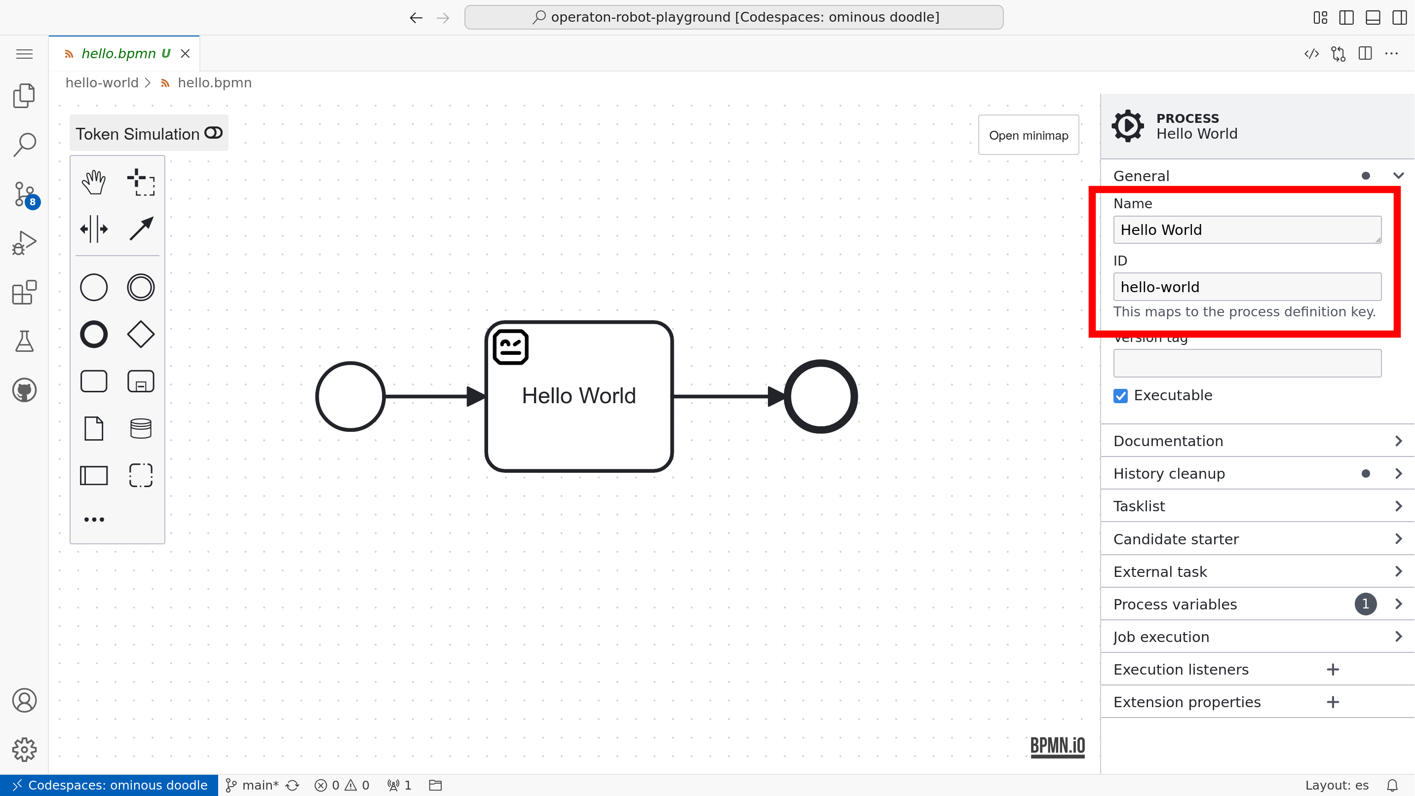Click the ID field containing hello-world
The image size is (1415, 796).
click(1247, 287)
